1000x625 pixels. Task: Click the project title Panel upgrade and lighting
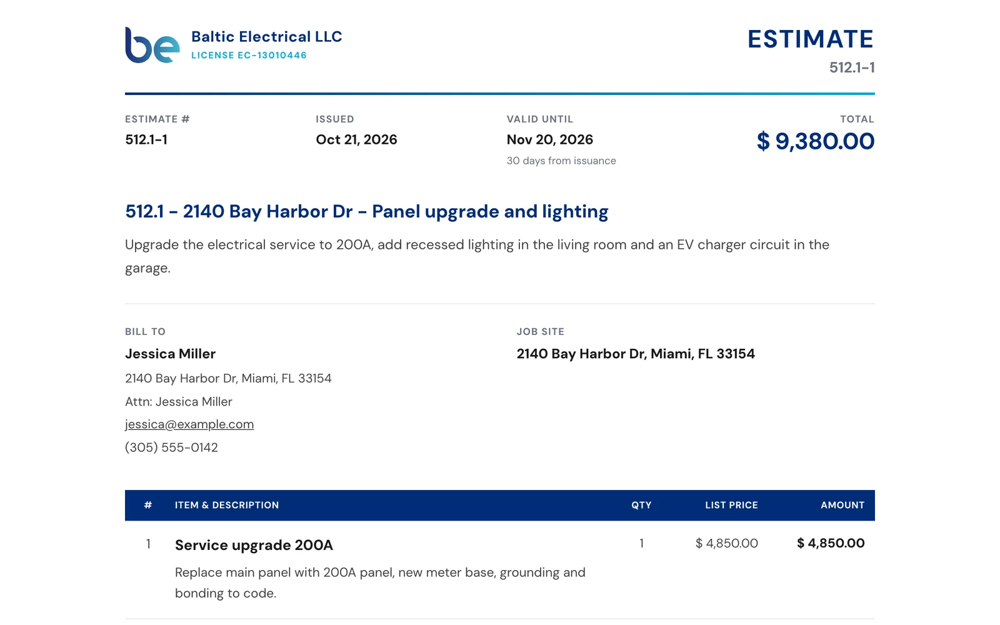coord(366,211)
